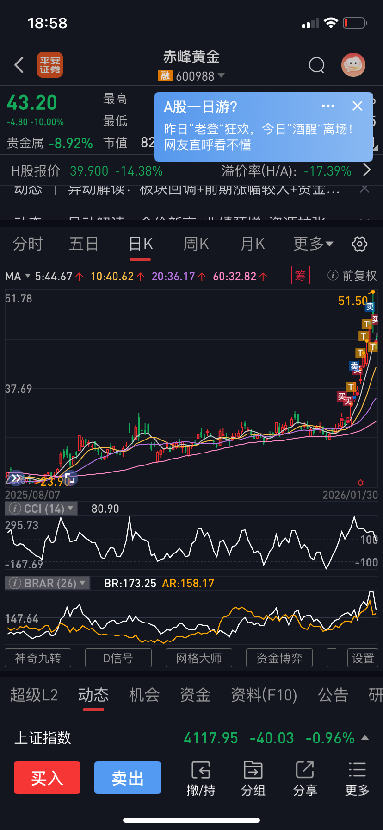The height and width of the screenshot is (830, 383).
Task: Open the user avatar profile
Action: pos(353,65)
